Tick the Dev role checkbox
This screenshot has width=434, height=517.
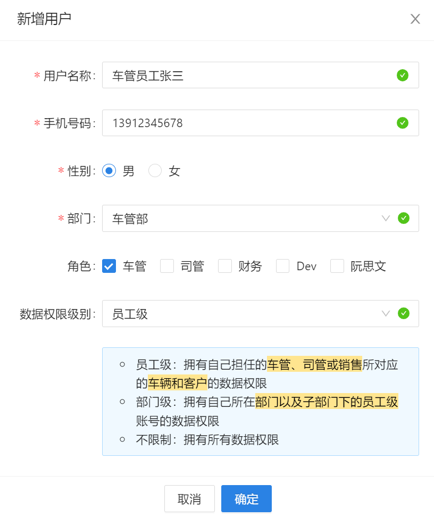coord(283,266)
